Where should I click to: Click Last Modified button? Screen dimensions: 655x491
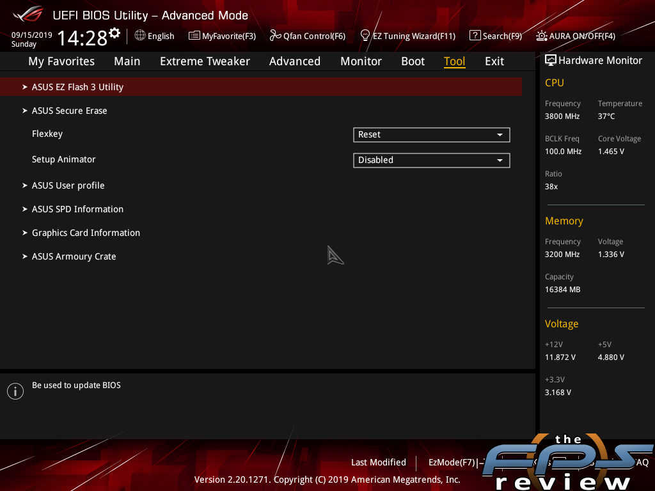tap(379, 462)
